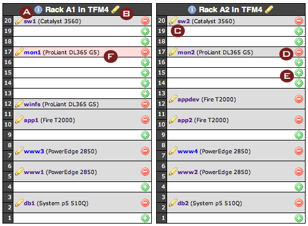Add a device at Rack A1 slot 19

coord(145,31)
